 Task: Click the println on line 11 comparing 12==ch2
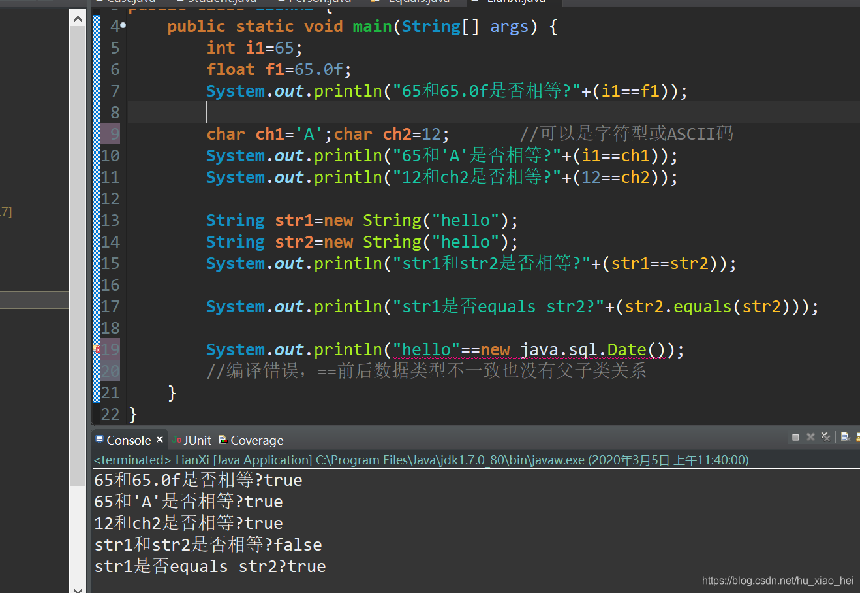[442, 177]
